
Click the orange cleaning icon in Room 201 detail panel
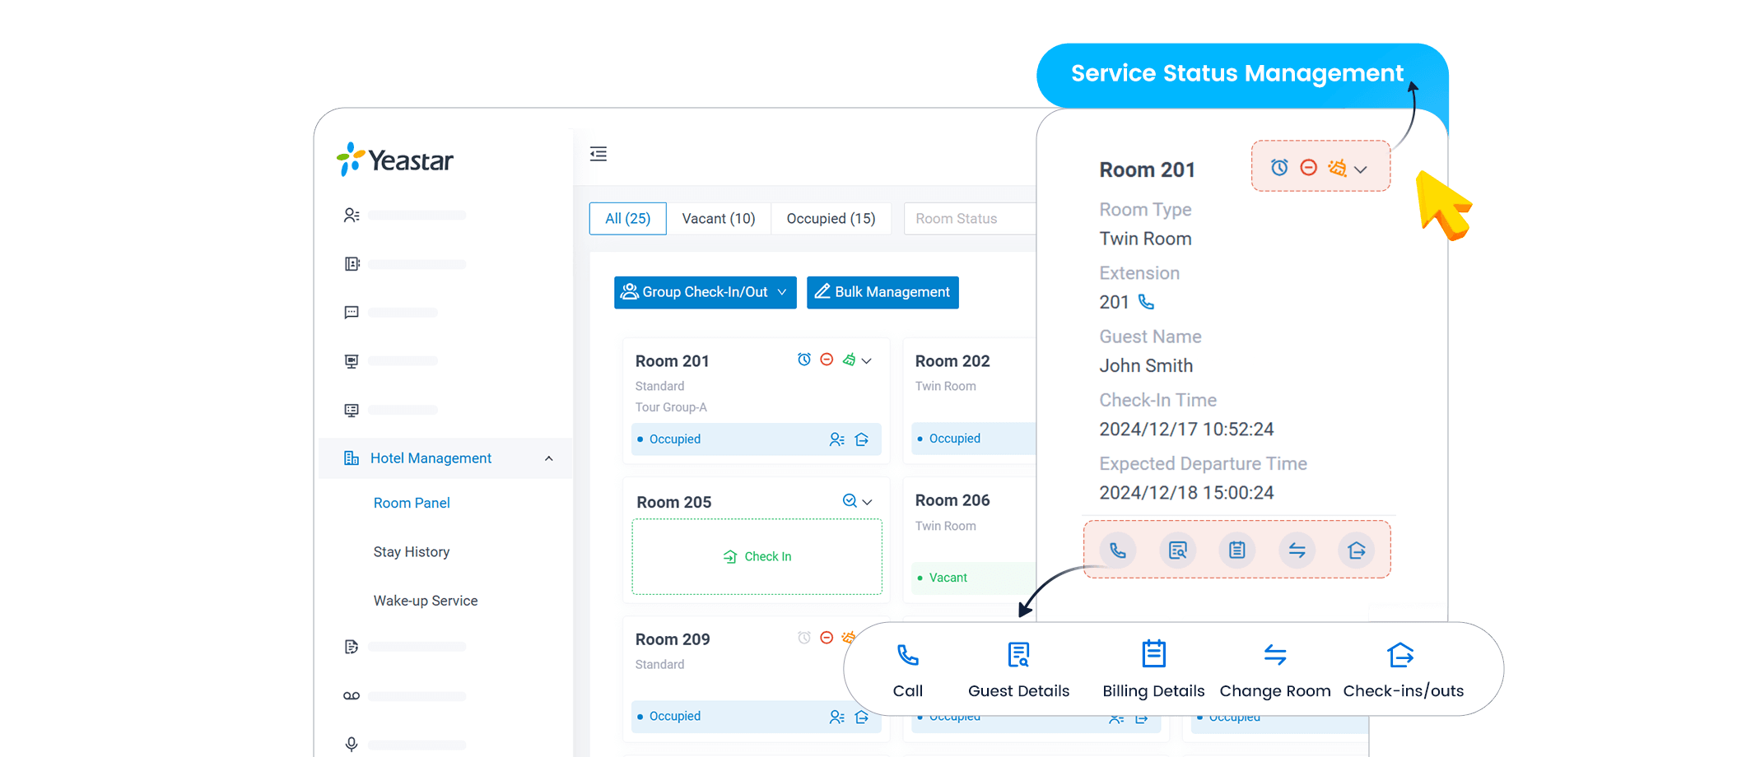pos(1337,167)
